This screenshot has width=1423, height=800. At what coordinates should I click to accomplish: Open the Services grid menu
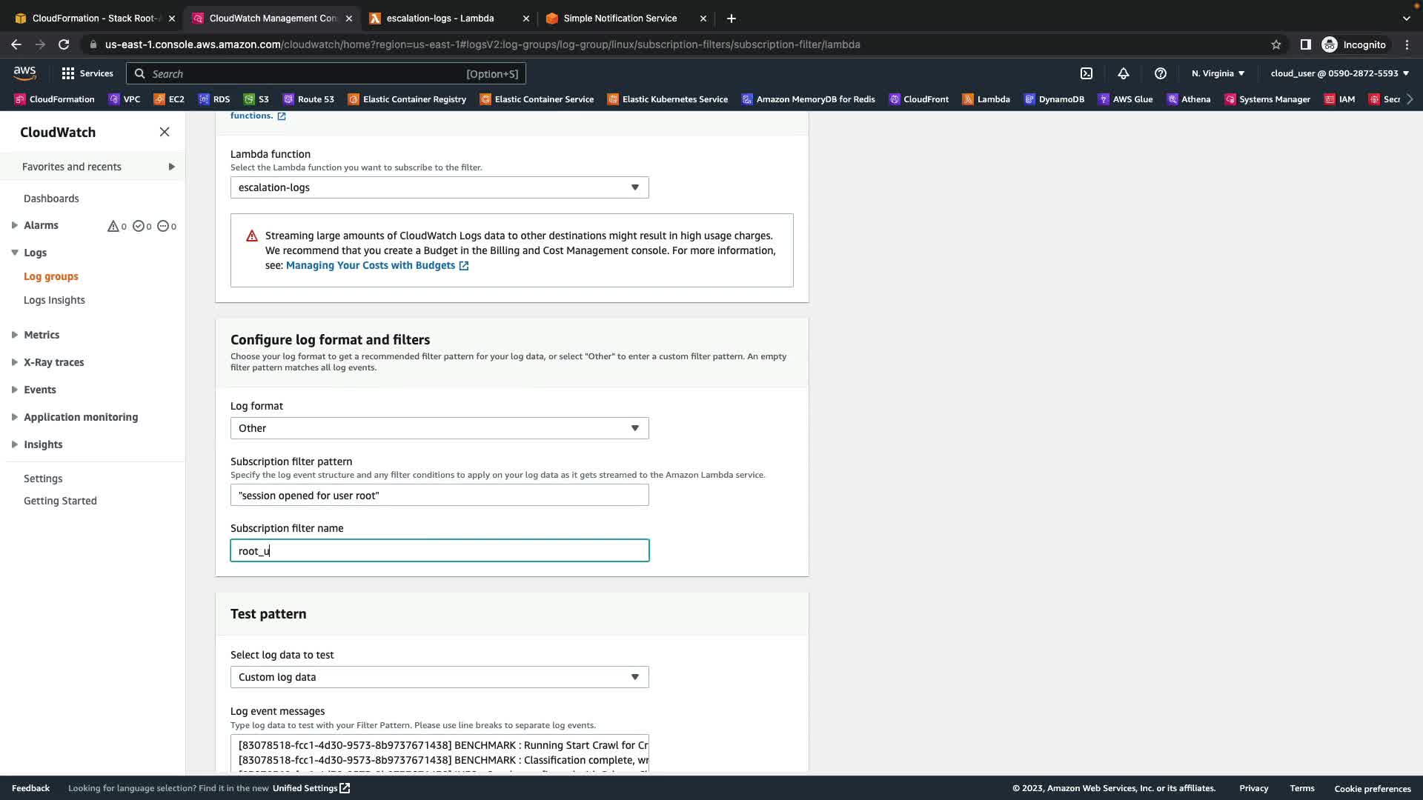tap(87, 73)
